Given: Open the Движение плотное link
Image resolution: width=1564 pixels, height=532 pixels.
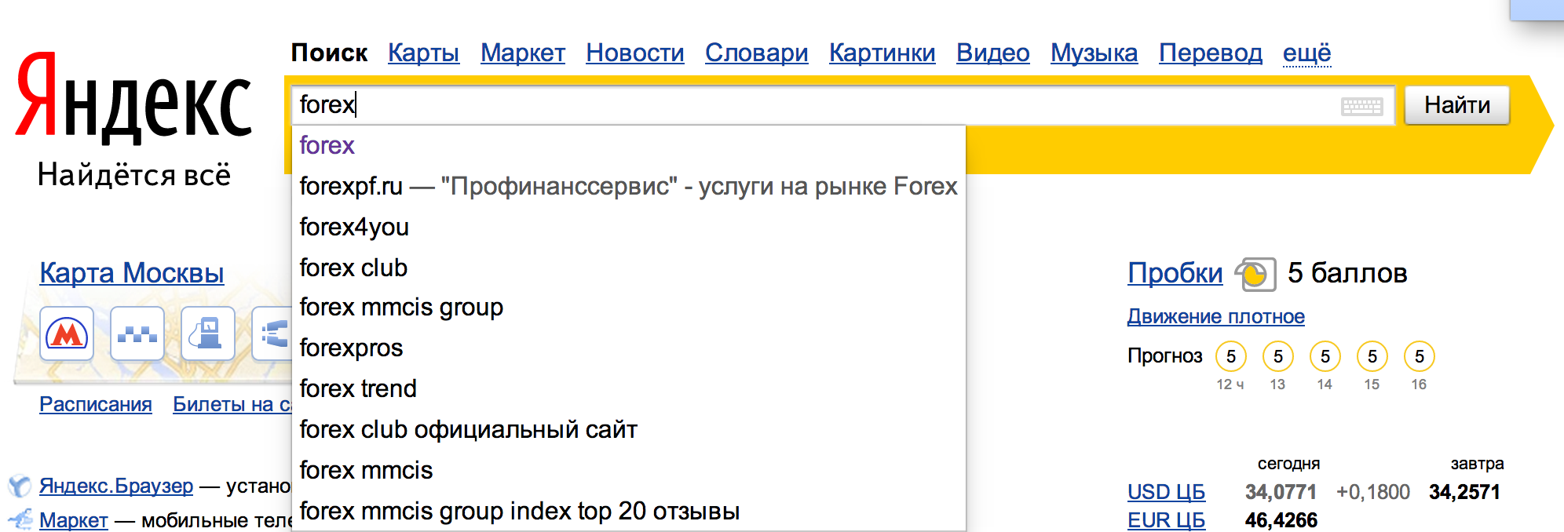Looking at the screenshot, I should (1215, 316).
